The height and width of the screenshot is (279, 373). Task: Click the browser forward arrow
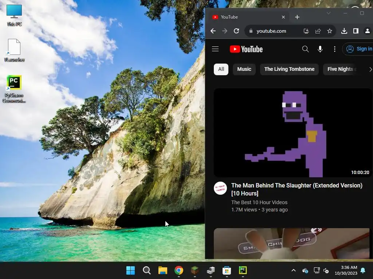(224, 31)
